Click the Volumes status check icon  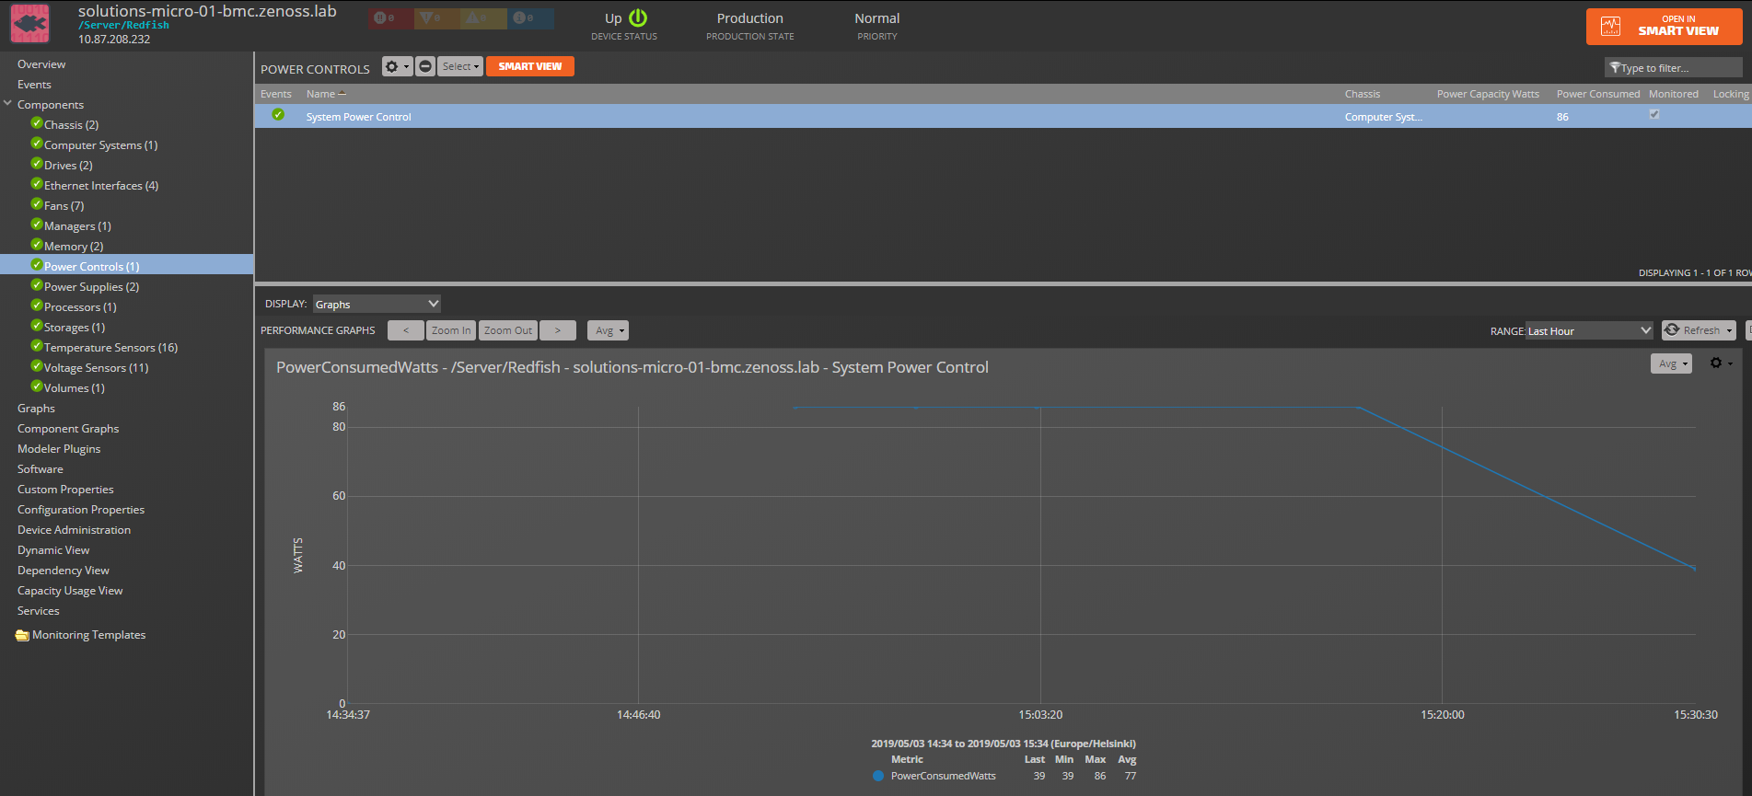tap(37, 386)
